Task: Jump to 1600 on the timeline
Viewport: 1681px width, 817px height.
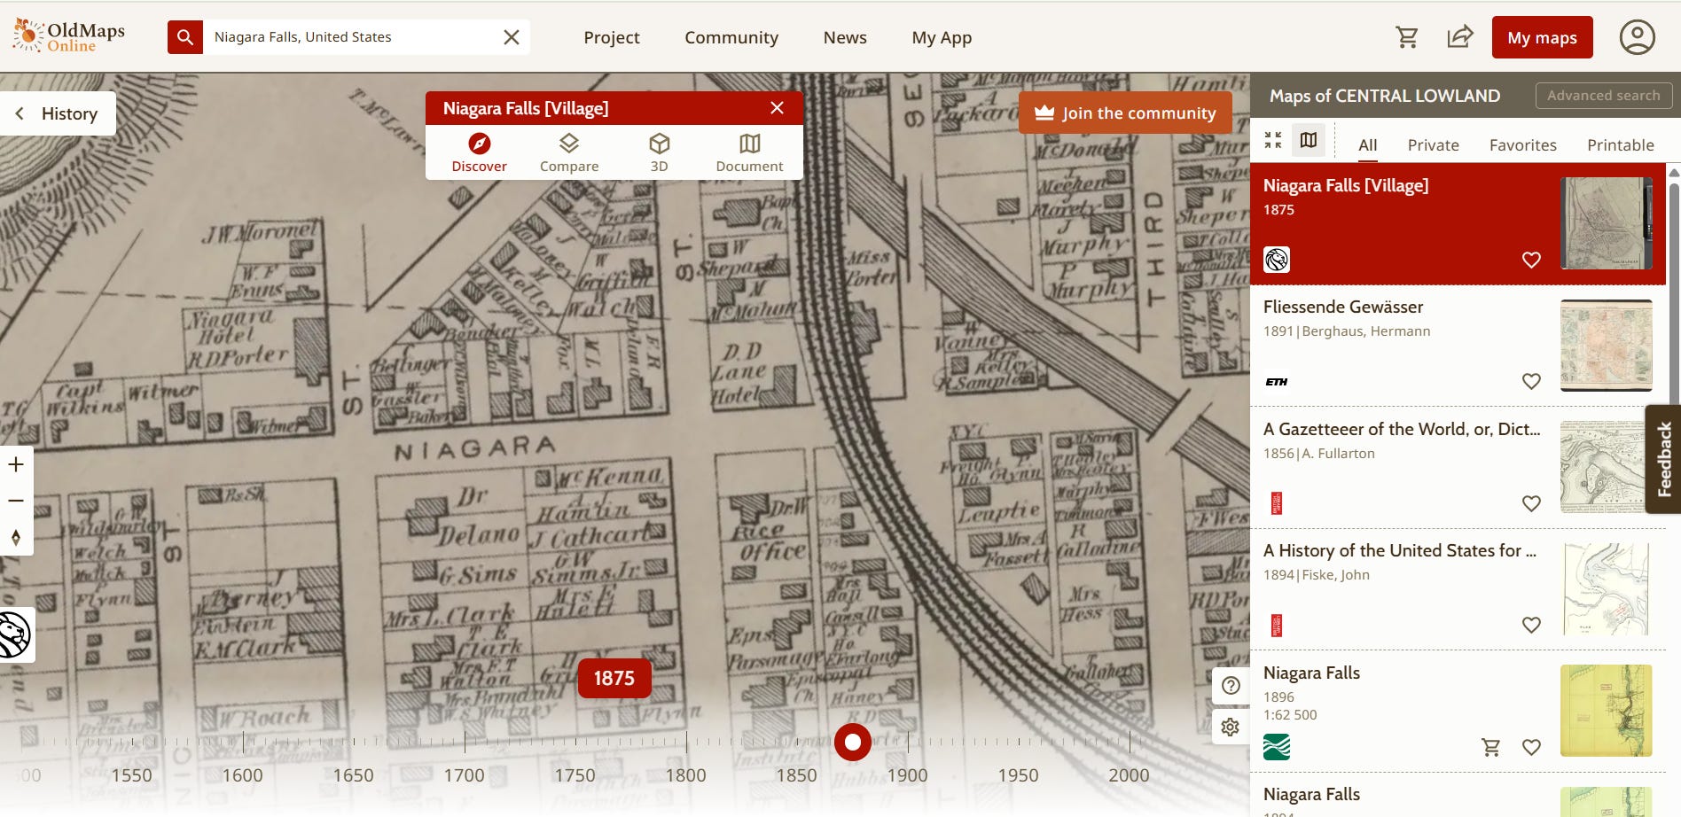Action: (x=242, y=775)
